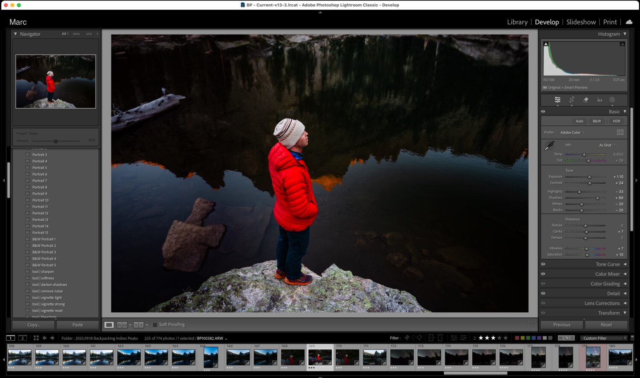Open the Adobe Color profile dropdown

tap(572, 133)
